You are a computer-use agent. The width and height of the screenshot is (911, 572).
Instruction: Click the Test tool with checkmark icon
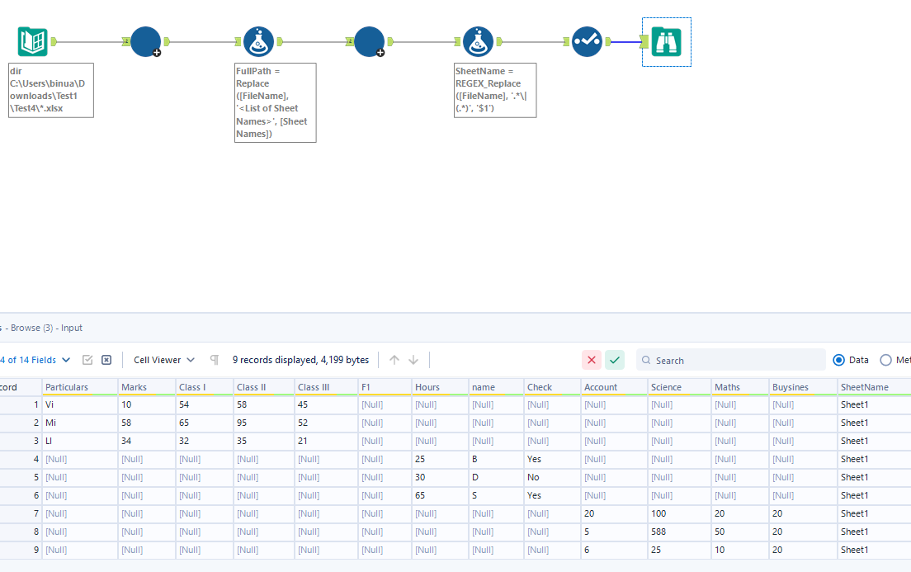[587, 40]
